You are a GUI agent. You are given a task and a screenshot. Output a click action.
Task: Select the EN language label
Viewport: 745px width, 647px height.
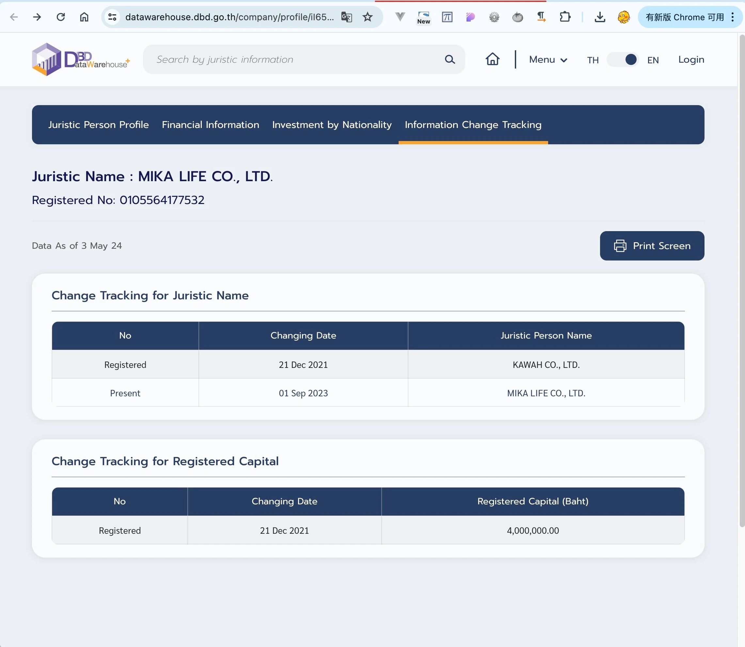[653, 60]
